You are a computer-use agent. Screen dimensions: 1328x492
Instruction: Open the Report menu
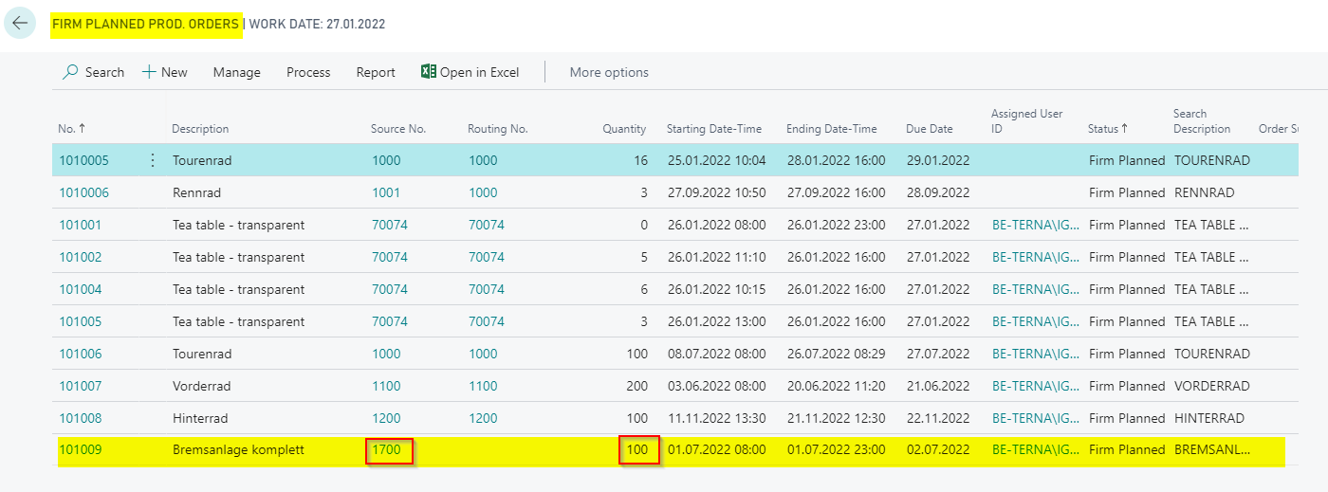[x=376, y=72]
